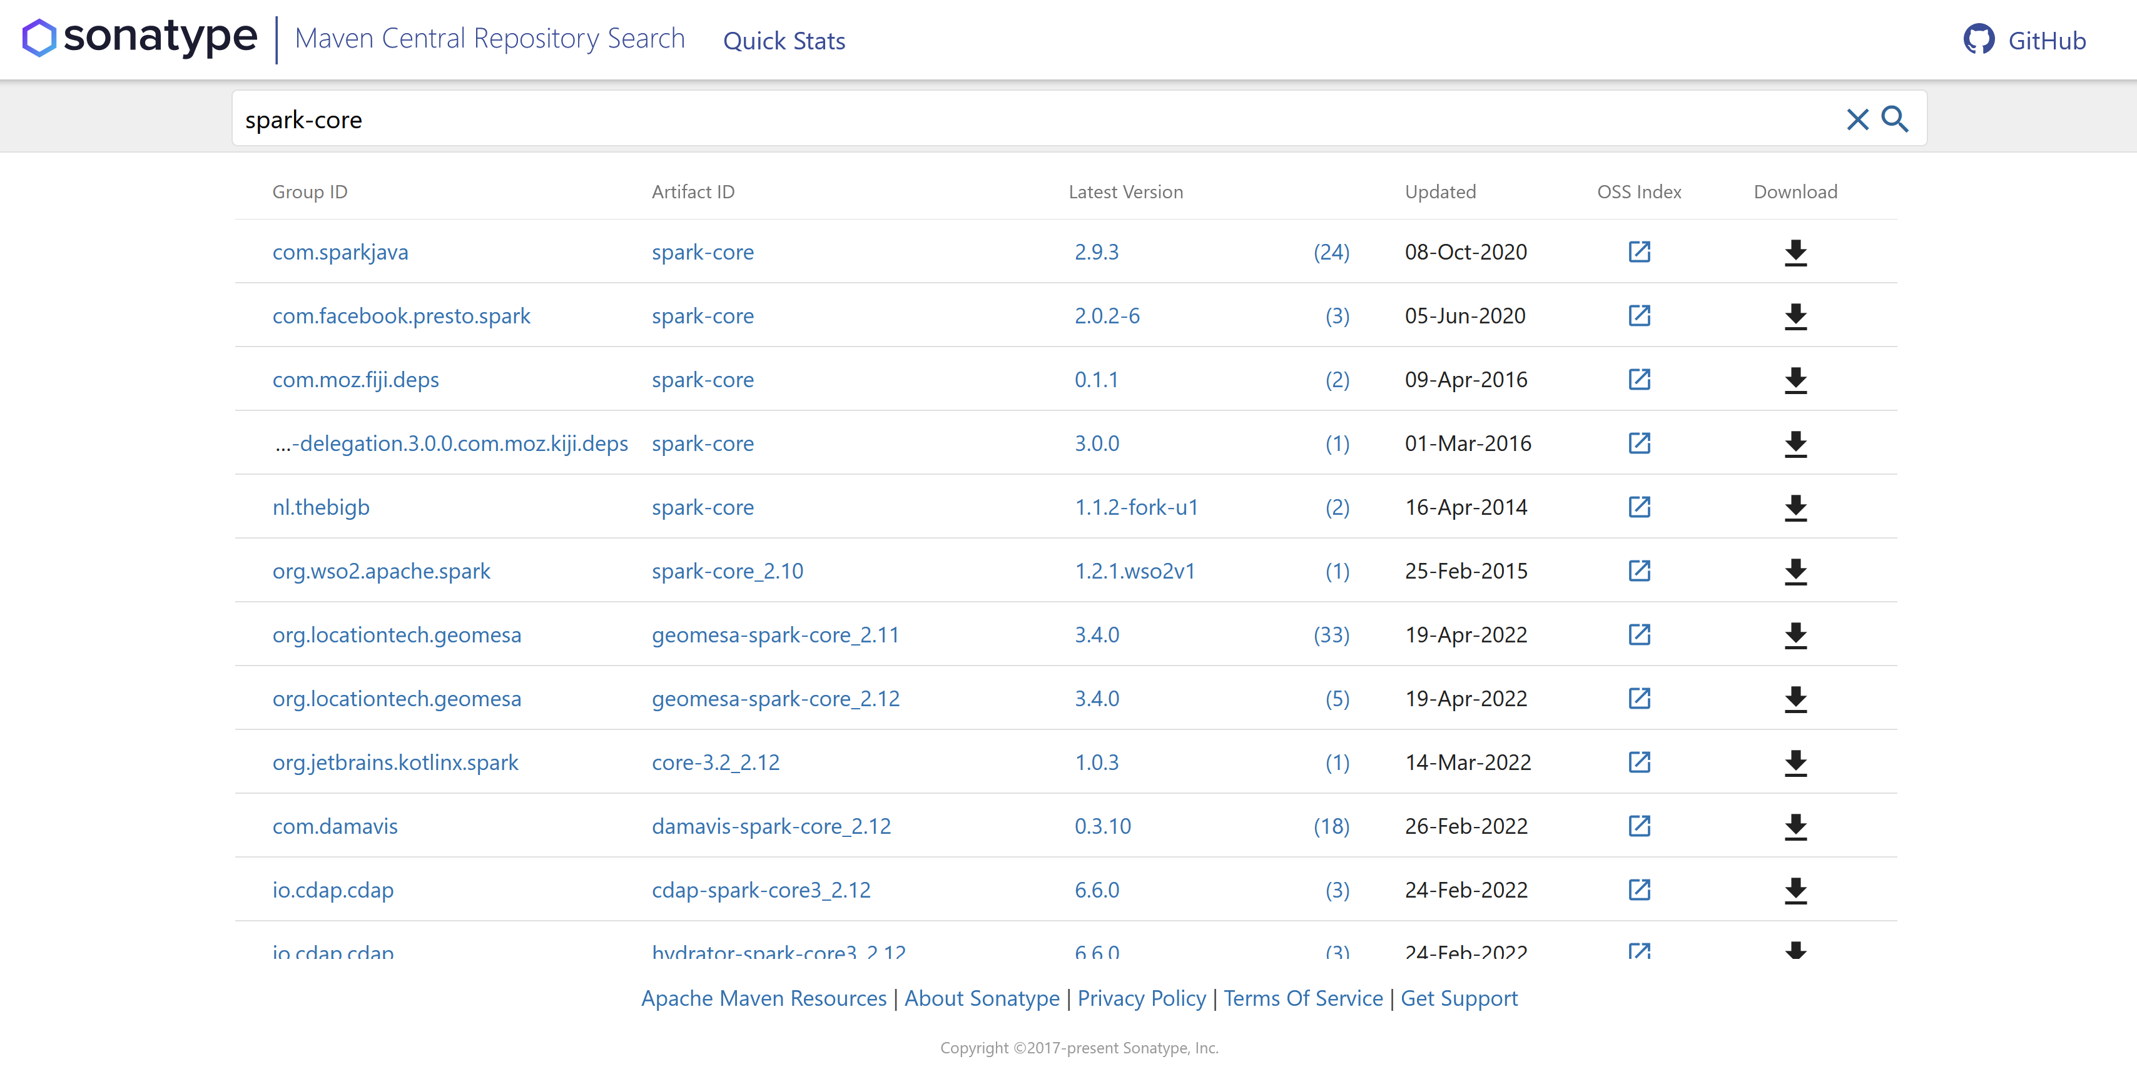This screenshot has width=2137, height=1069.
Task: Click the GitHub logo icon
Action: [x=1979, y=40]
